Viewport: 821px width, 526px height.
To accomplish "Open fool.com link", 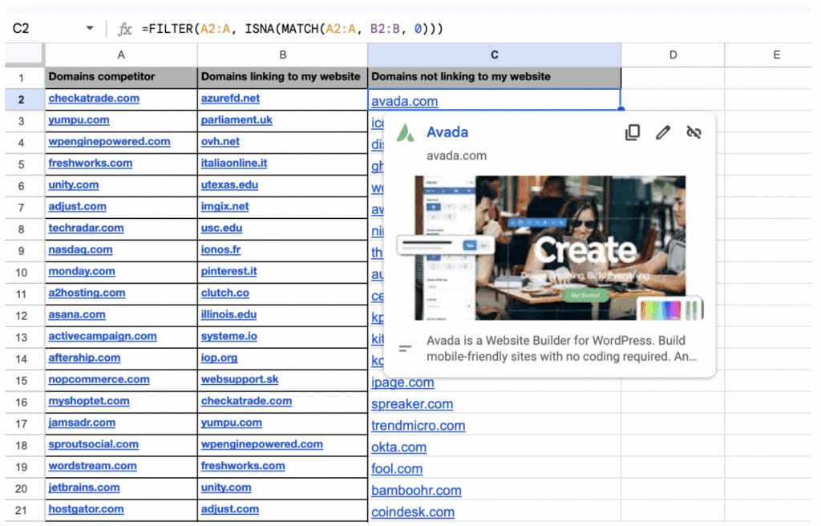I will 396,469.
